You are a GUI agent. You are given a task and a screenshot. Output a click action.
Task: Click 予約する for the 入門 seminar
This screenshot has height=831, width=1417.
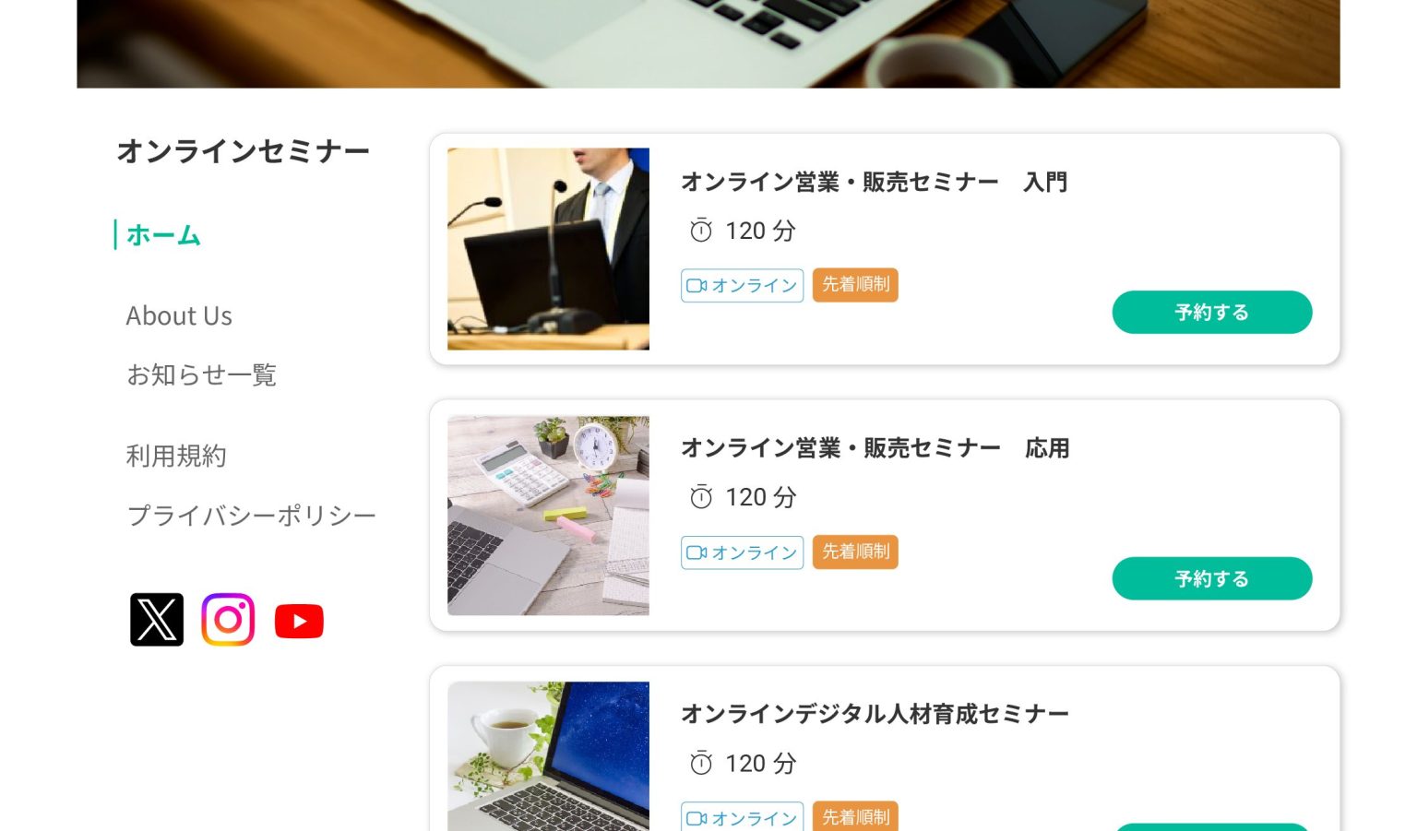1212,313
